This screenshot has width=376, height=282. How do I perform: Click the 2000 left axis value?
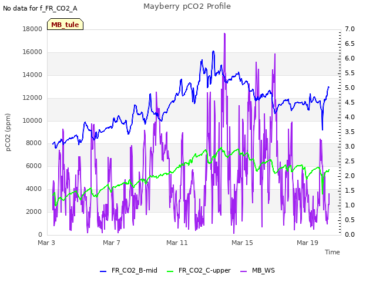click(x=34, y=211)
